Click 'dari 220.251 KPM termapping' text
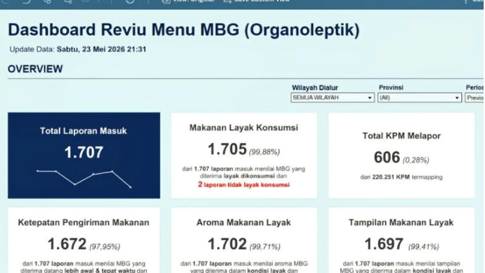The image size is (485, 273). (401, 177)
